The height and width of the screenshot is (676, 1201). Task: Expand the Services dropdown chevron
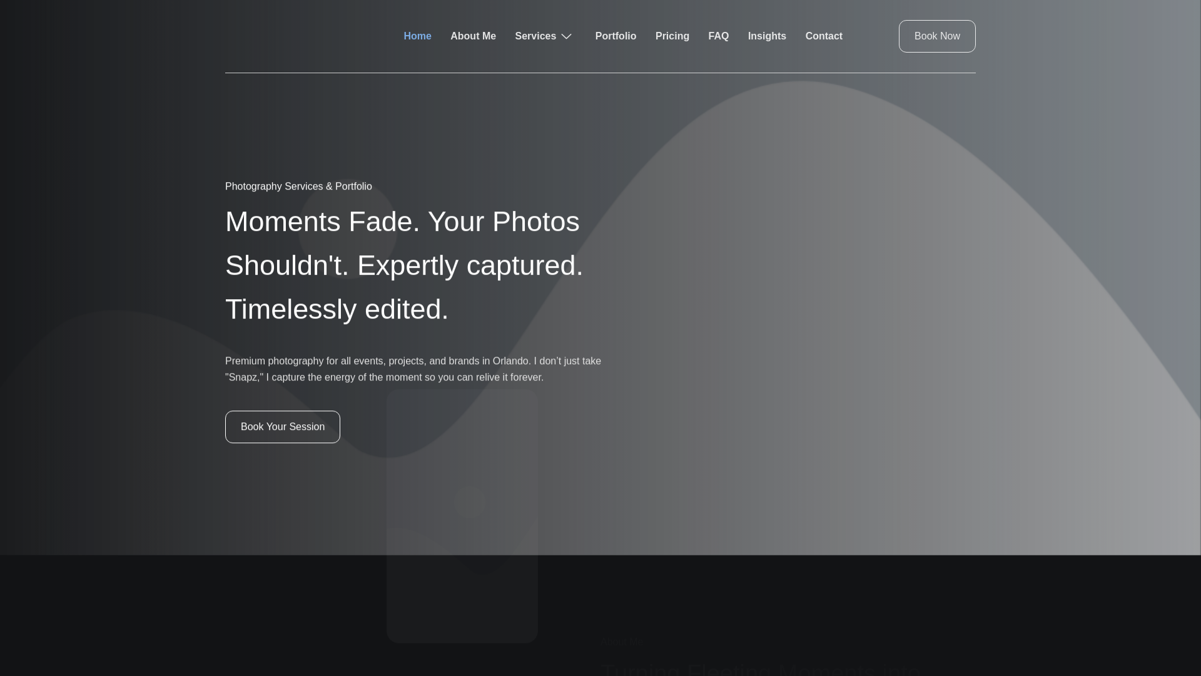(566, 36)
